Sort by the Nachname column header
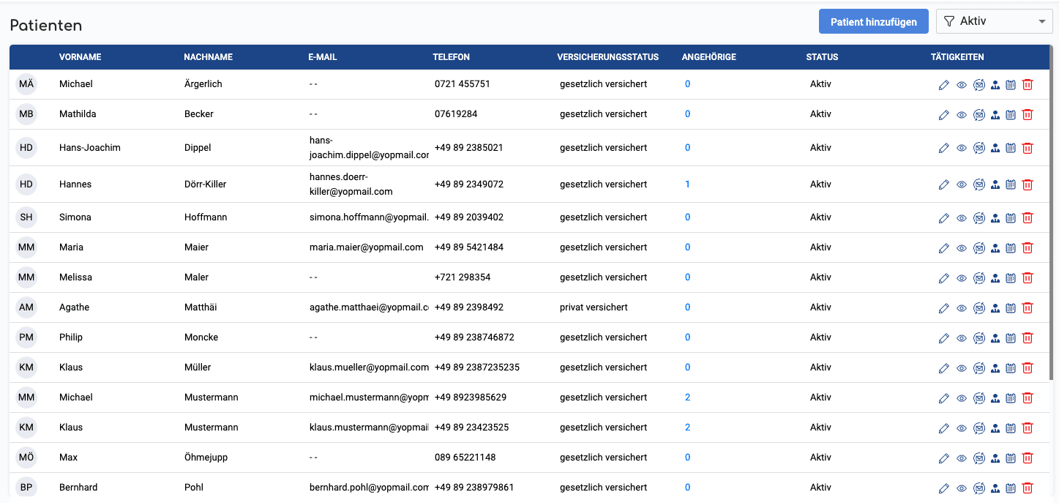The image size is (1059, 503). pos(208,57)
